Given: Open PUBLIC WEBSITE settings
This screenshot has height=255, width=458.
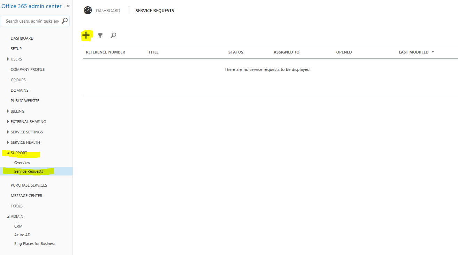Looking at the screenshot, I should point(25,101).
